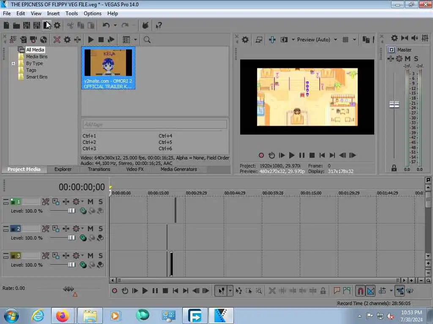Viewport: 433px width, 324px height.
Task: Solo the Master bus with S
Action: [416, 59]
